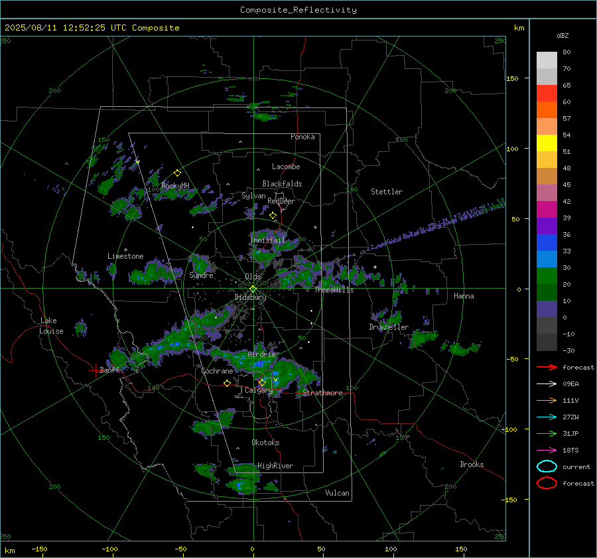The width and height of the screenshot is (597, 558).
Task: Pick the bright green 30 dBZ swatch
Action: click(x=547, y=276)
